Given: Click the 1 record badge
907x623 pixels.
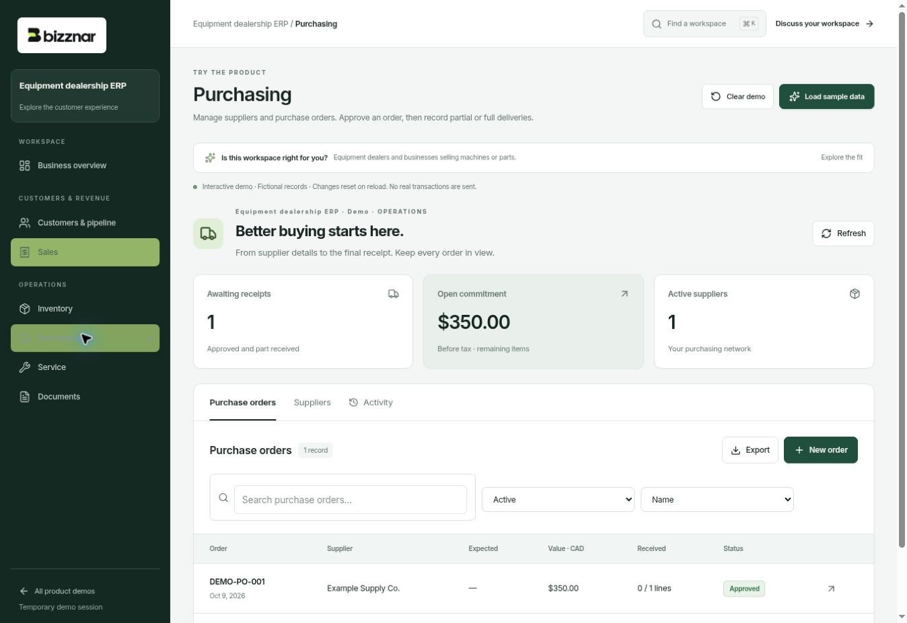Looking at the screenshot, I should click(316, 451).
